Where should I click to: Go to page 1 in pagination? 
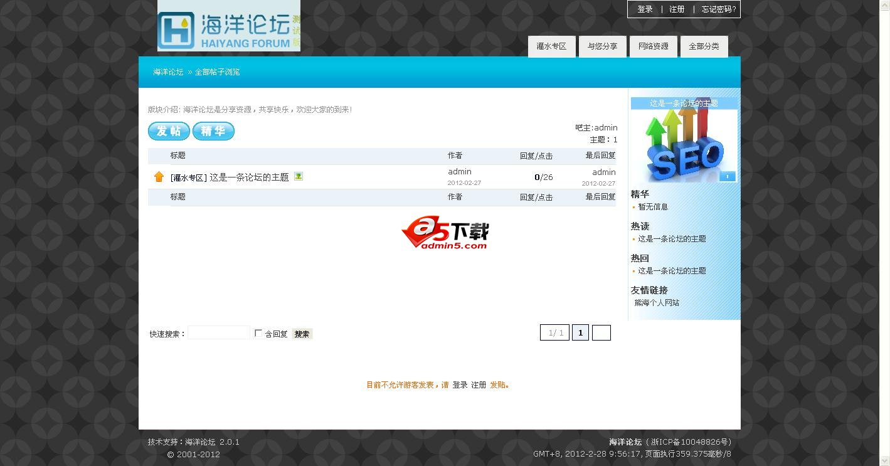tap(580, 332)
